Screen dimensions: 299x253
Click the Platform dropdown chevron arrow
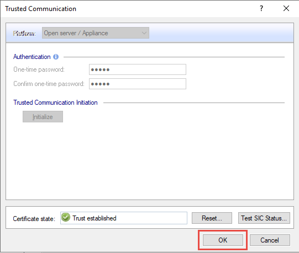[x=144, y=33]
